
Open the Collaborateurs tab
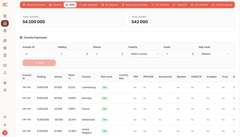[222, 5]
